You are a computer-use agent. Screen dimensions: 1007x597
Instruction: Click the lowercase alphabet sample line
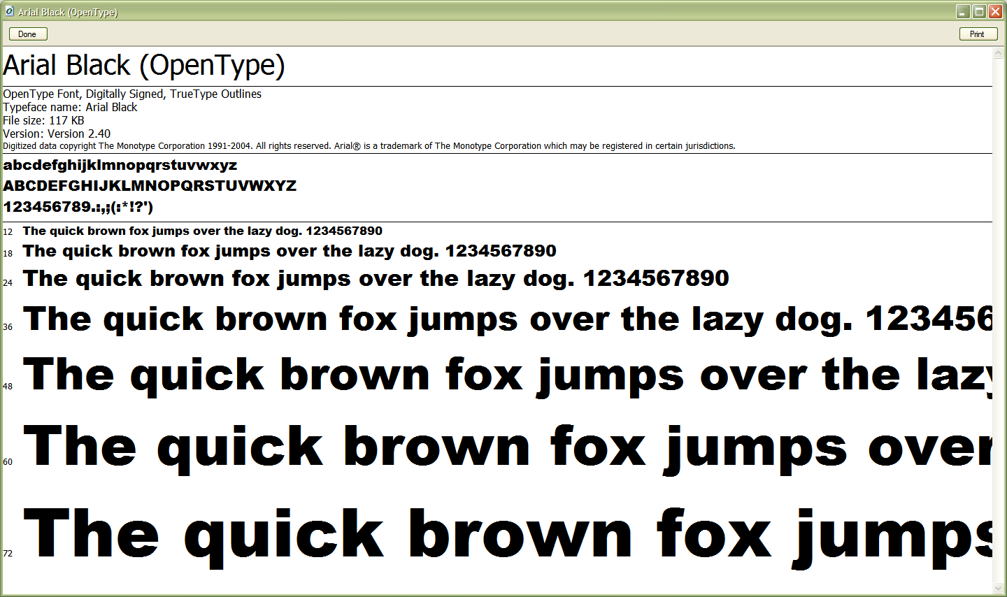pos(120,166)
